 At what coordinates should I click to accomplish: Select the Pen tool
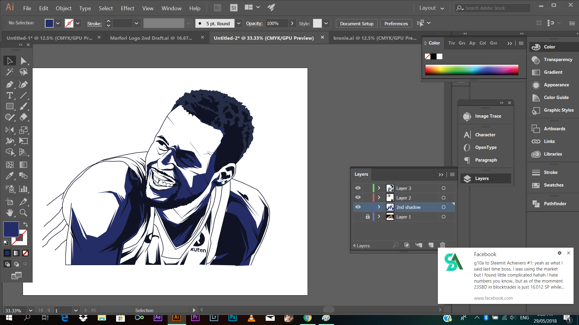point(10,85)
